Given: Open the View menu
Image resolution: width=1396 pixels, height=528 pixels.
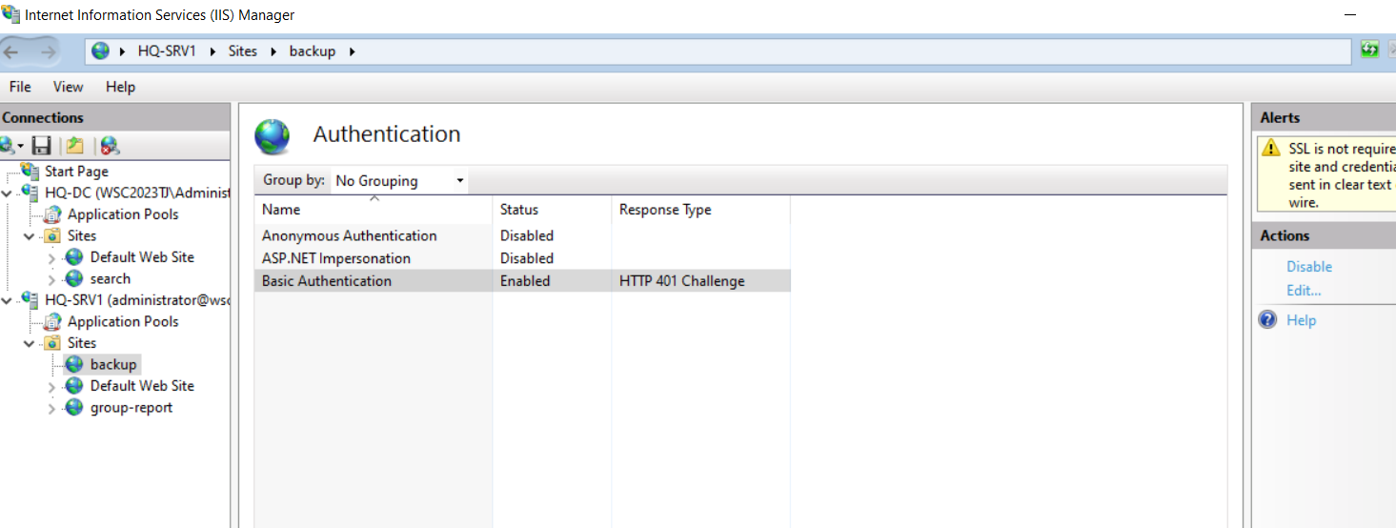Looking at the screenshot, I should (x=68, y=87).
